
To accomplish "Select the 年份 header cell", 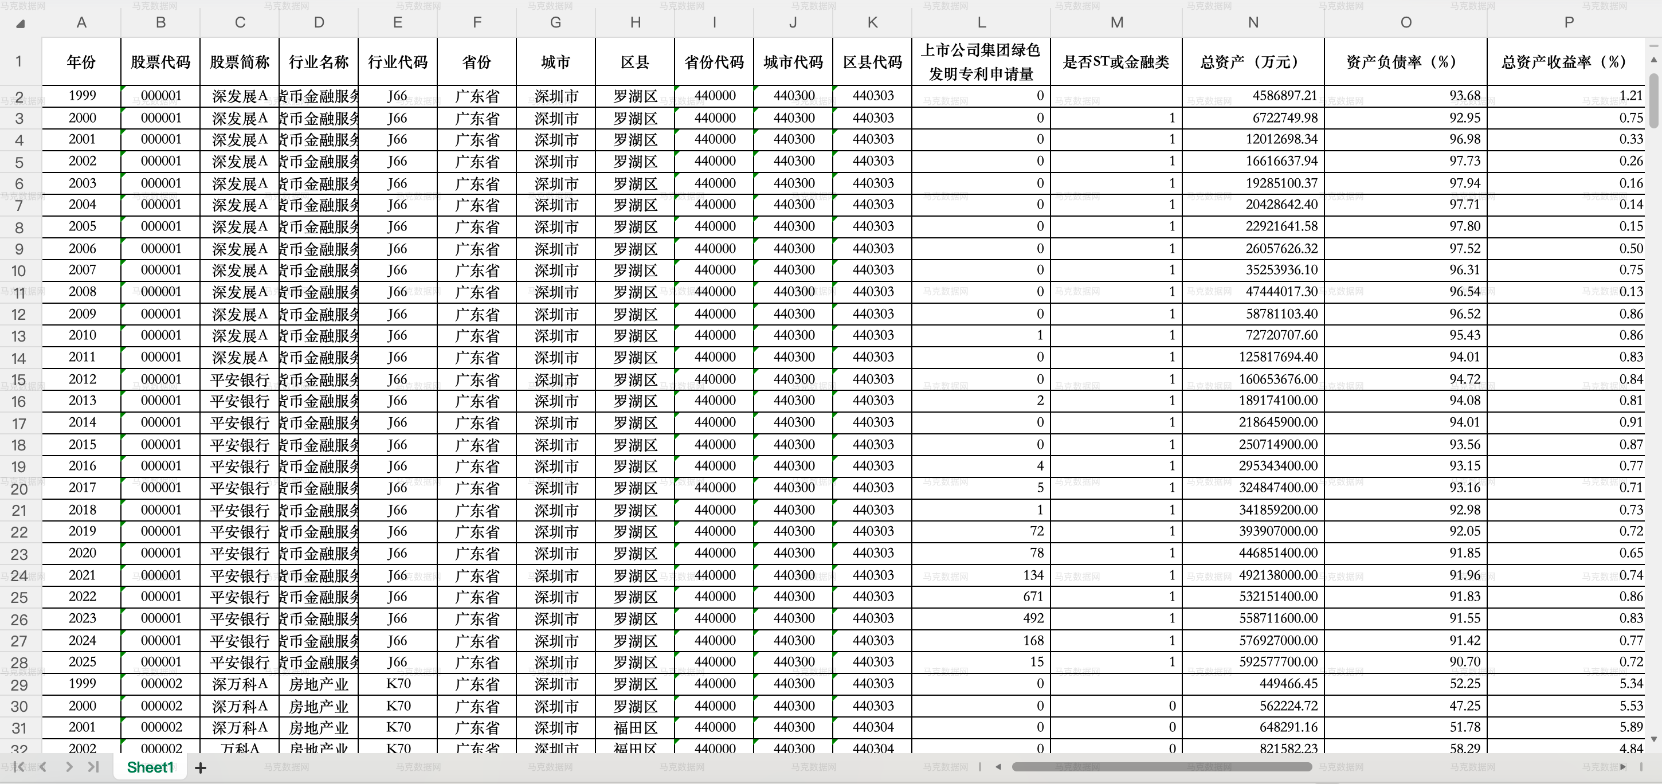I will (81, 61).
